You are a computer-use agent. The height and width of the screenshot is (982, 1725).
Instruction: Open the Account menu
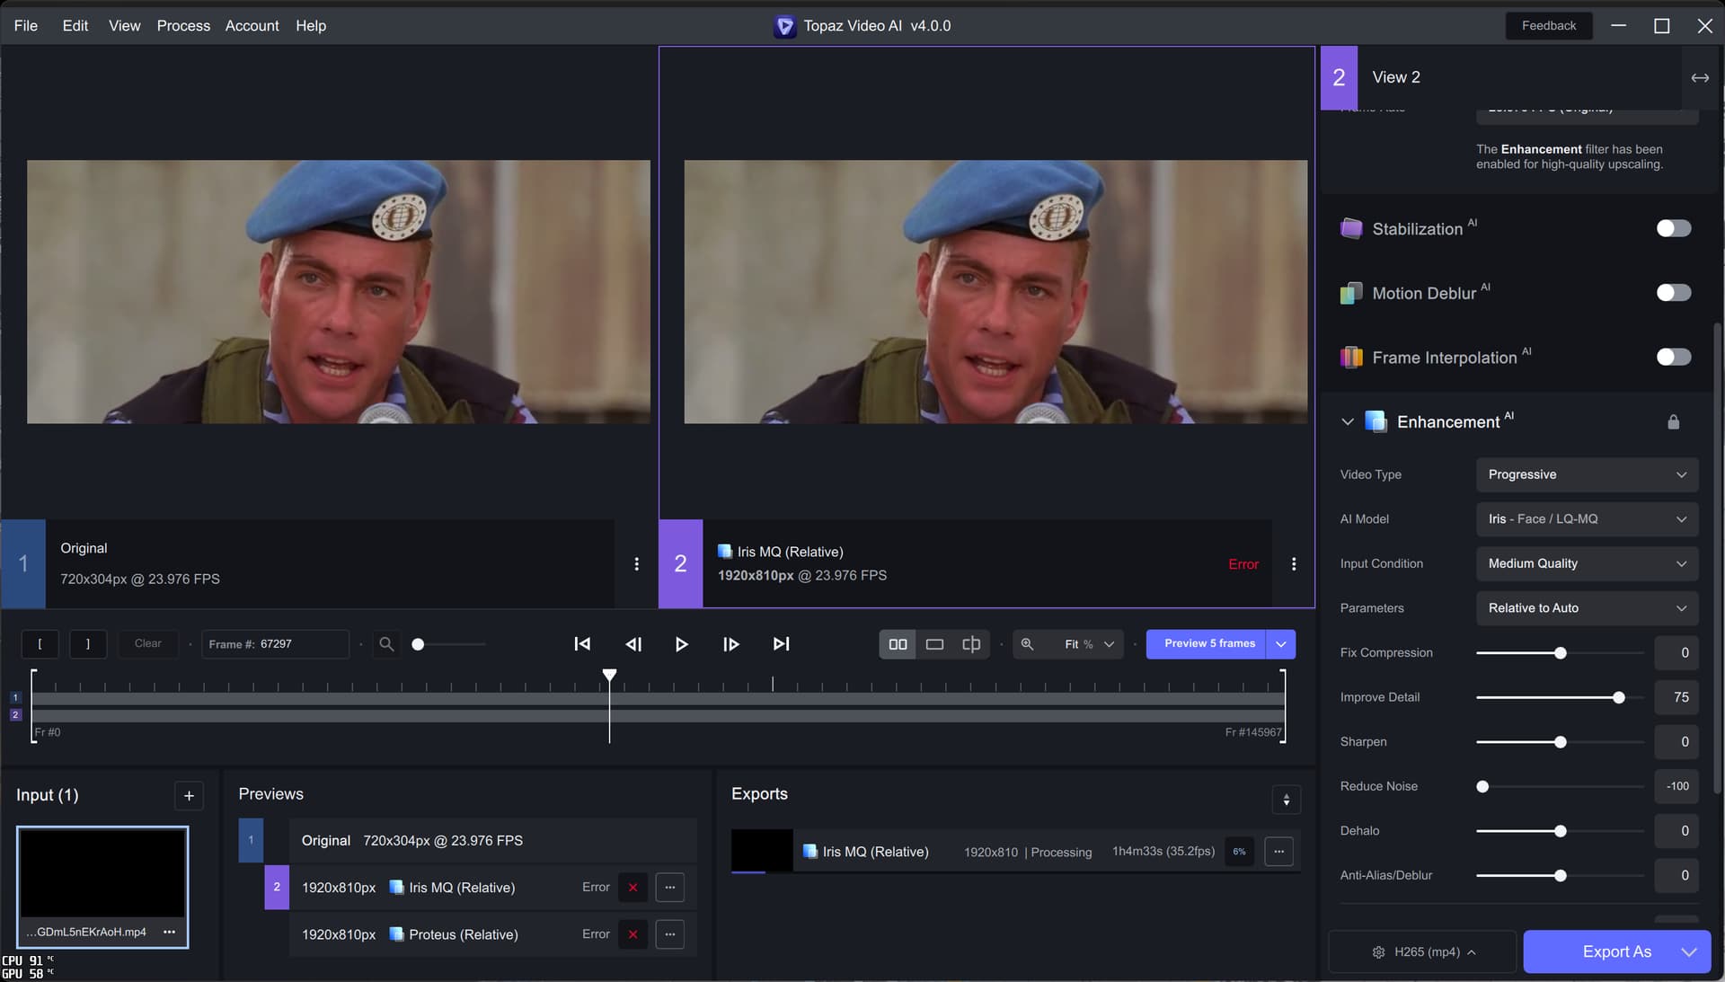click(x=252, y=25)
